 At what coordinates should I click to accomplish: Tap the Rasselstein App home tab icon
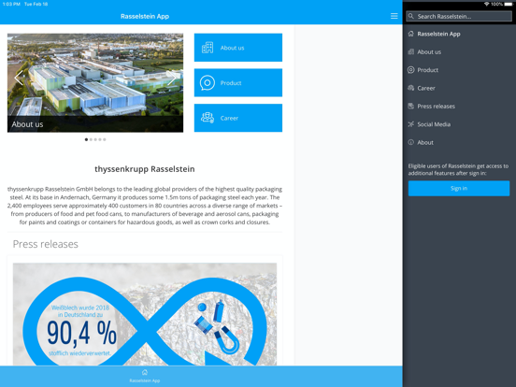coord(145,373)
